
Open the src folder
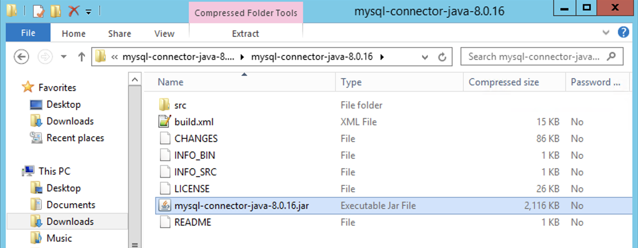point(180,105)
